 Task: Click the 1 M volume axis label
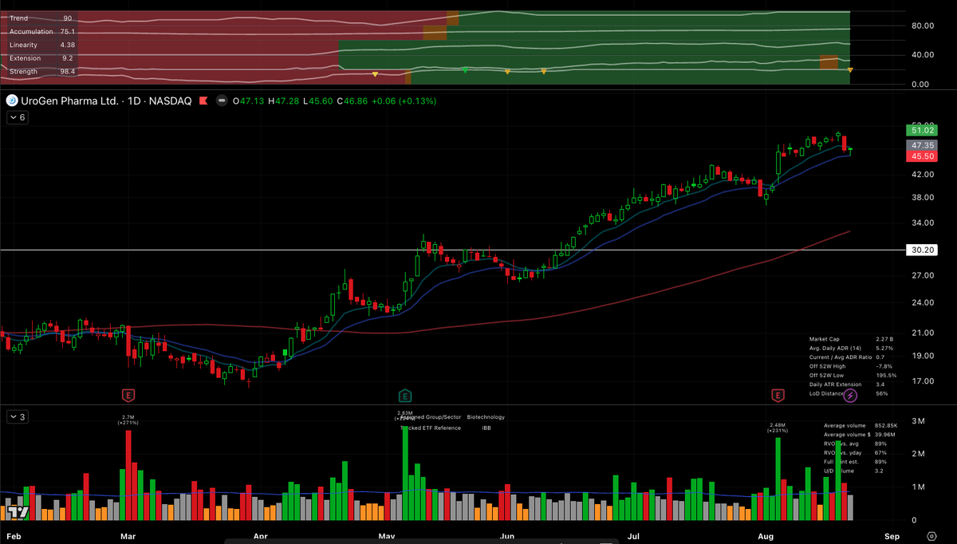918,487
